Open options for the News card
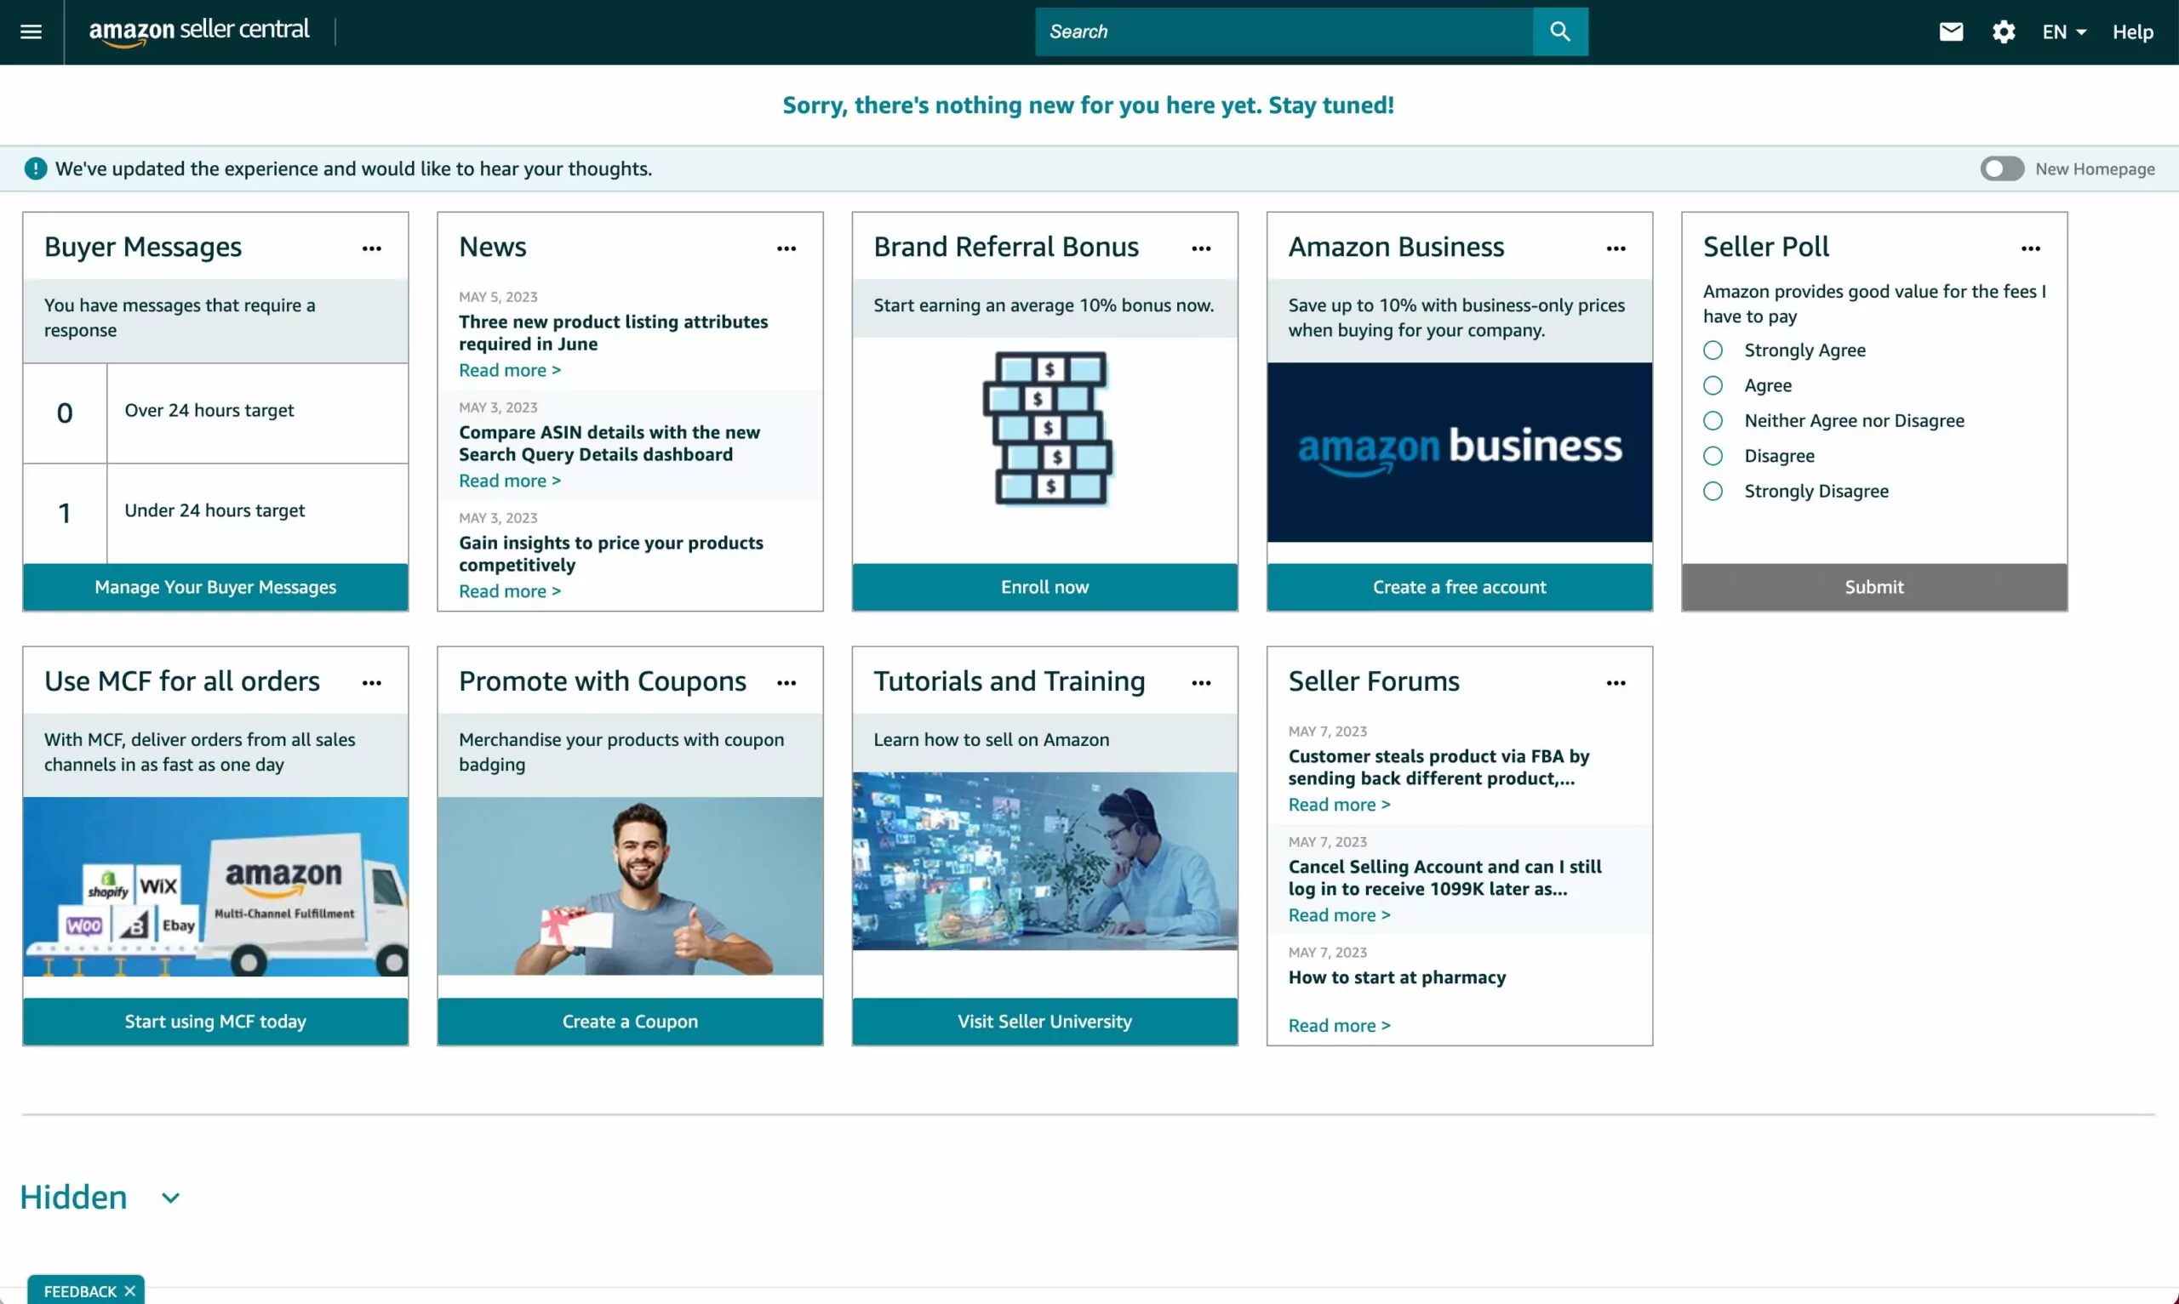2179x1304 pixels. tap(786, 248)
